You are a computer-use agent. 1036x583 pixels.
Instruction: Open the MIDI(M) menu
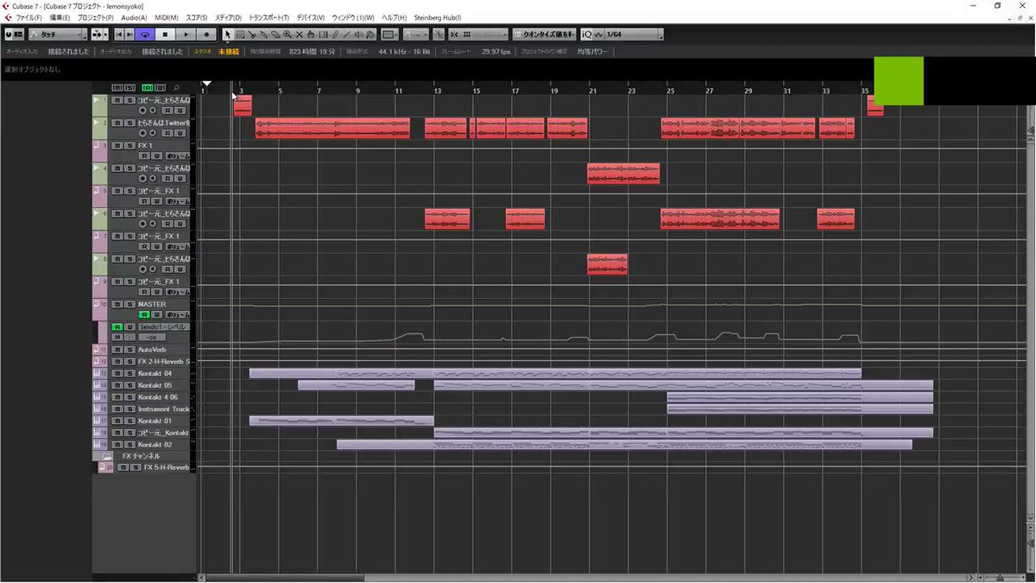point(167,17)
